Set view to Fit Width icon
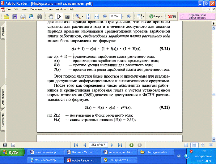 [96, 16]
